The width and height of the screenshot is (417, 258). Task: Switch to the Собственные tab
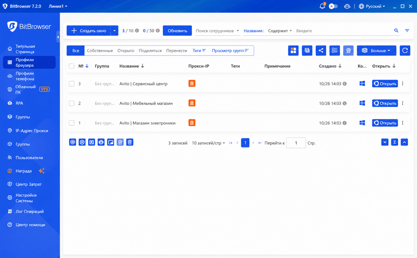pyautogui.click(x=100, y=50)
